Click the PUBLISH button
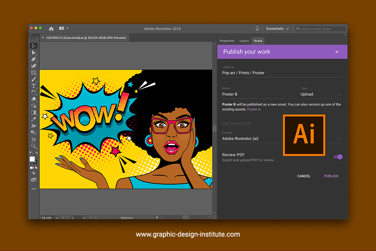The height and width of the screenshot is (251, 376). 331,176
